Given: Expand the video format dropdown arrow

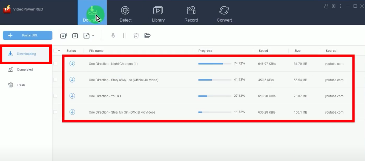Looking at the screenshot, I should 93,36.
